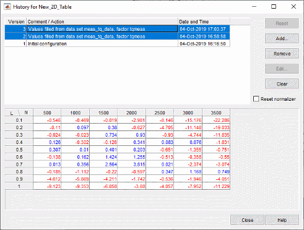Click the cell with value 0.076
The image size is (304, 230).
point(188,142)
